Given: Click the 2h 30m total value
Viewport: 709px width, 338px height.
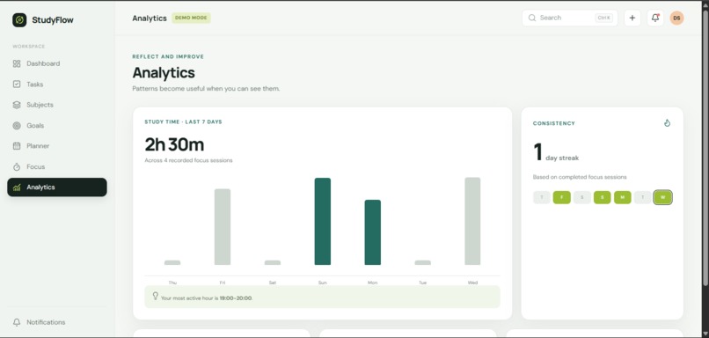Looking at the screenshot, I should tap(174, 144).
